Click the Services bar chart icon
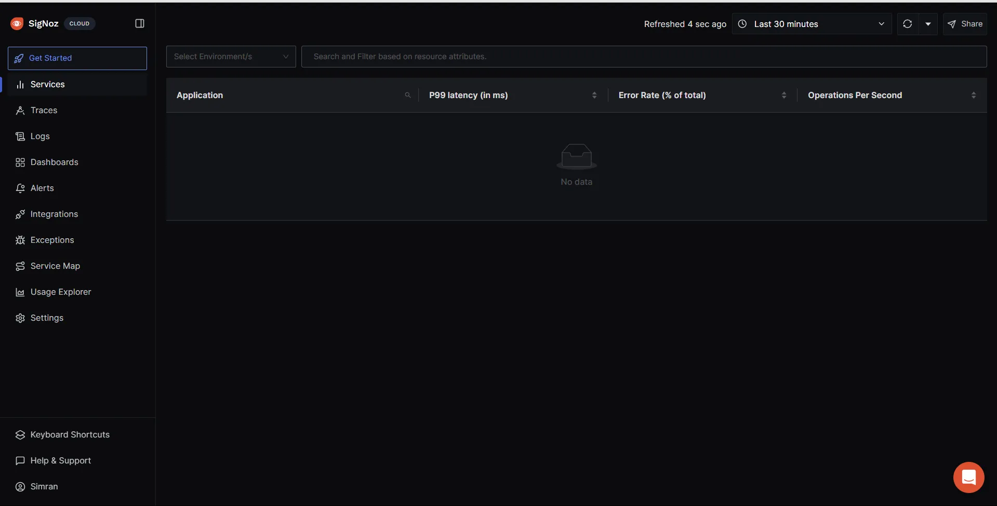 point(20,84)
